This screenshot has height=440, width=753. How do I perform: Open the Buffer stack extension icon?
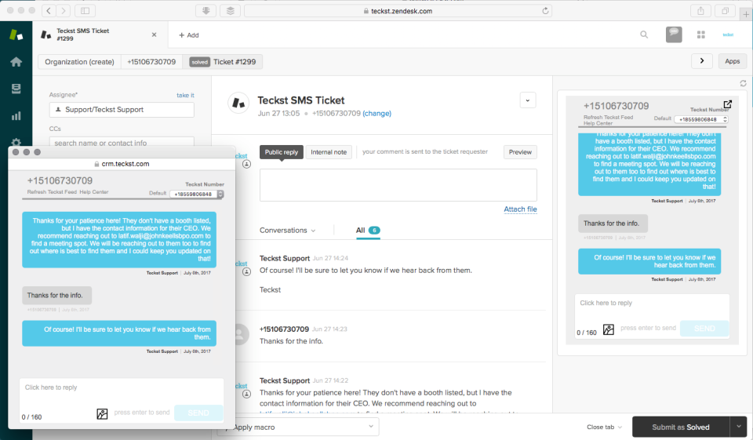click(231, 10)
